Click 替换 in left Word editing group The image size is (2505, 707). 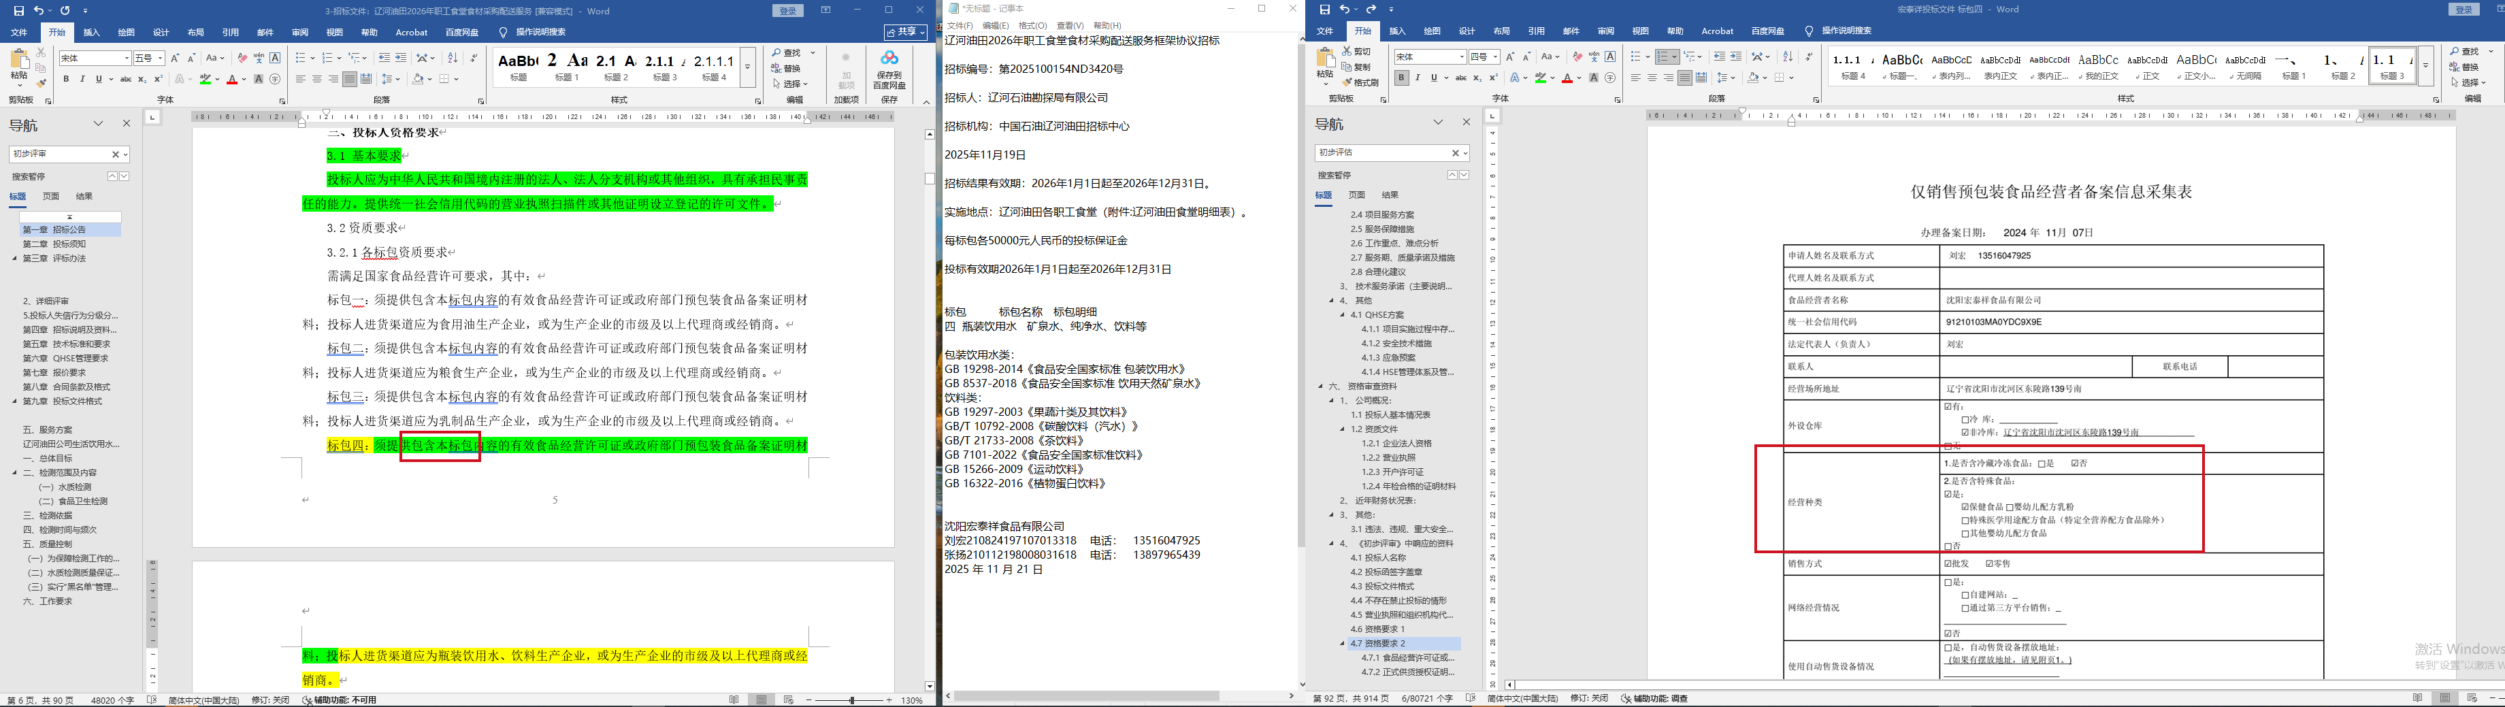tap(786, 68)
